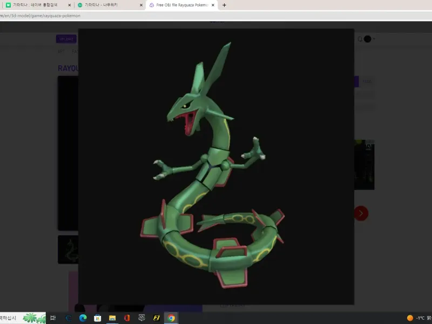Screen dimensions: 432x324
Task: Switch to Google Chrome on the taskbar
Action: (x=171, y=318)
